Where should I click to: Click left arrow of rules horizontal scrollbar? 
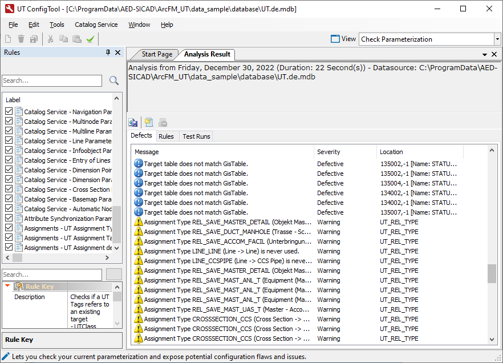[8, 258]
